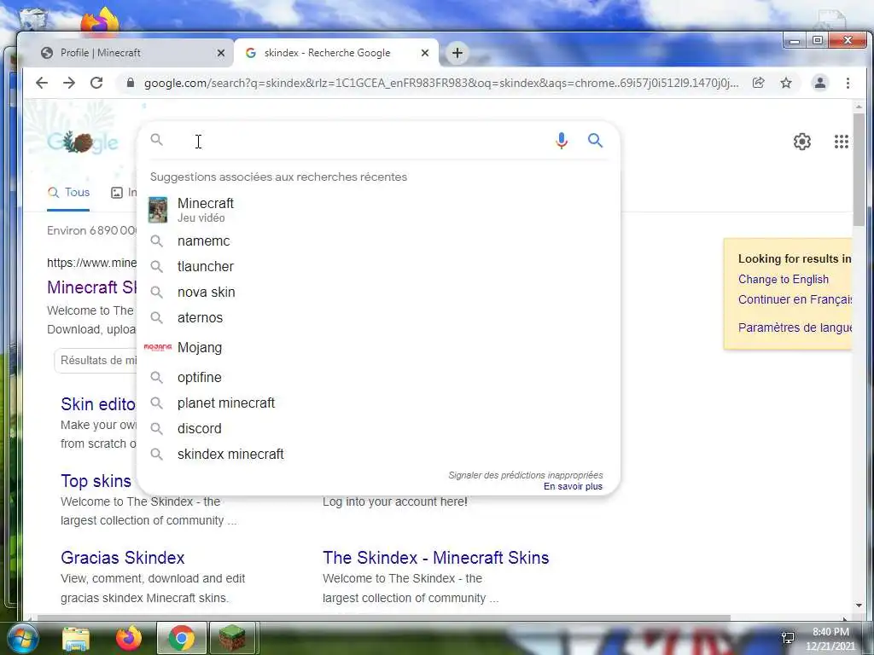Viewport: 874px width, 655px height.
Task: Choose the tlauncher suggestion
Action: coord(378,267)
